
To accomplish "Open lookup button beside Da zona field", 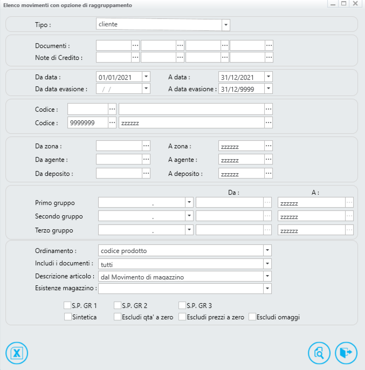I will coord(146,146).
